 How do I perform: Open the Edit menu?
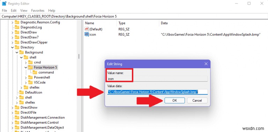pos(14,10)
